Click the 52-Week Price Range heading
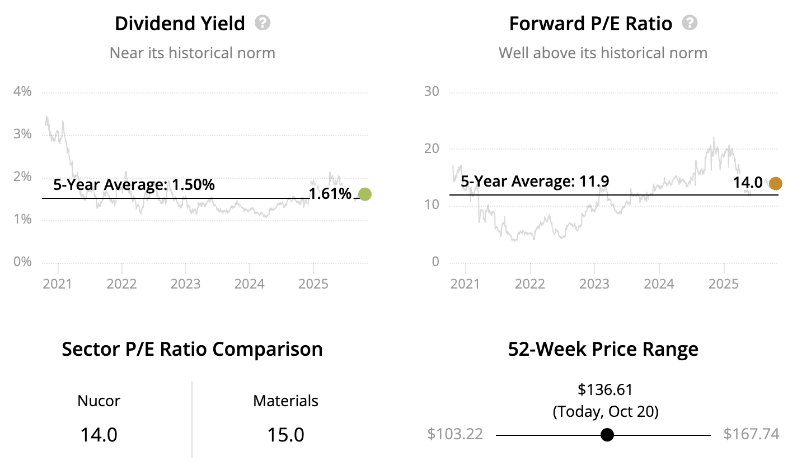 603,349
